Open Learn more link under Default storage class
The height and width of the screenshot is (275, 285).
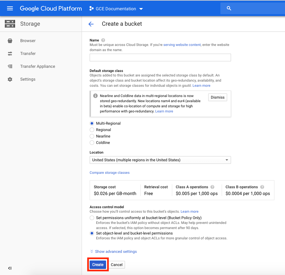tap(201, 85)
